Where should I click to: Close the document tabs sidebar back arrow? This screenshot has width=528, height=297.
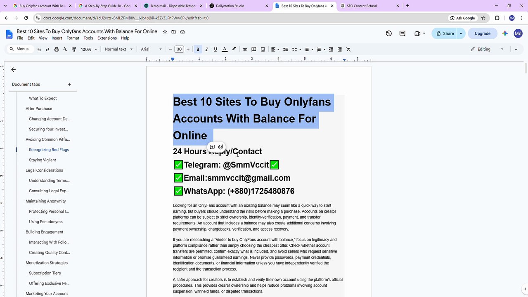13,70
